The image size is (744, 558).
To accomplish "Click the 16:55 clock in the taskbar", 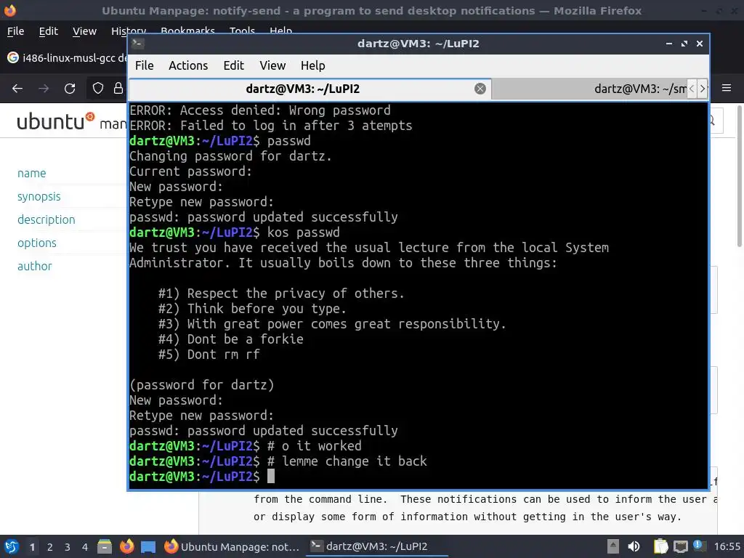I will (x=727, y=546).
